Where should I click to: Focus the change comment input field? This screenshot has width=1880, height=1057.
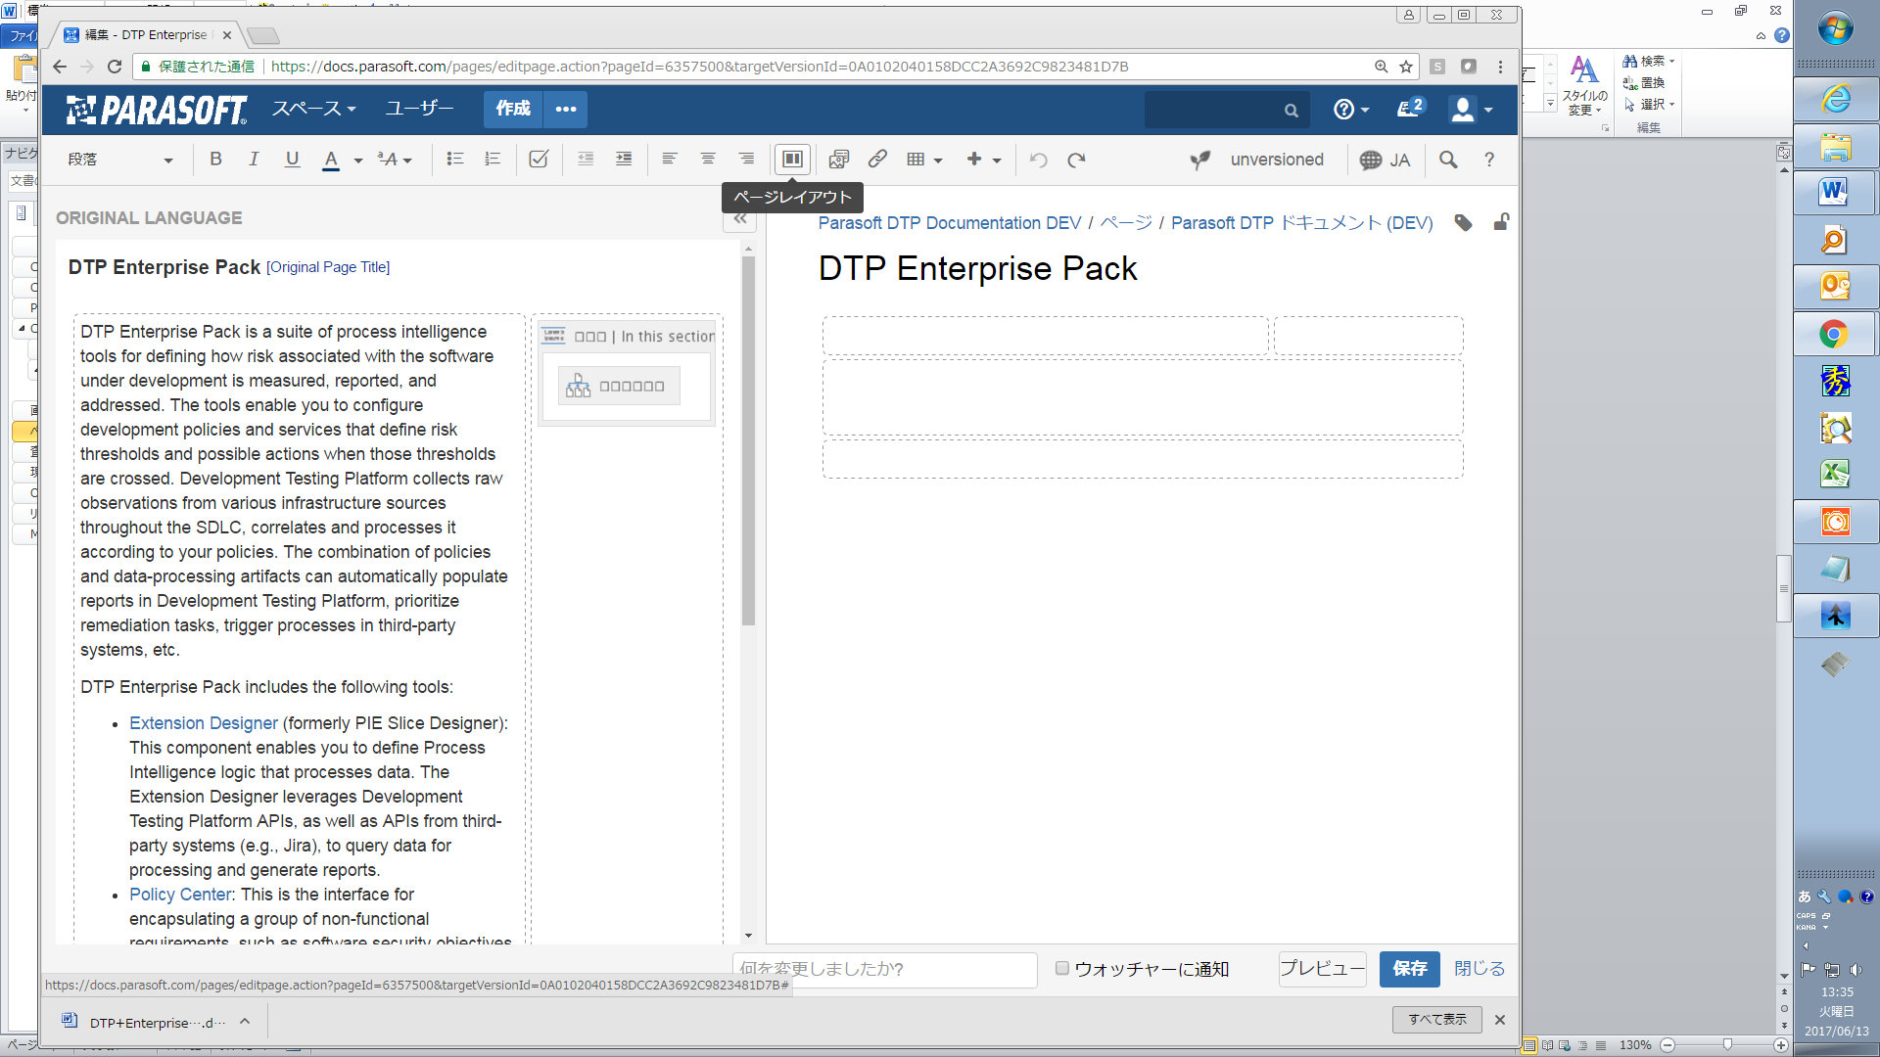click(x=884, y=969)
